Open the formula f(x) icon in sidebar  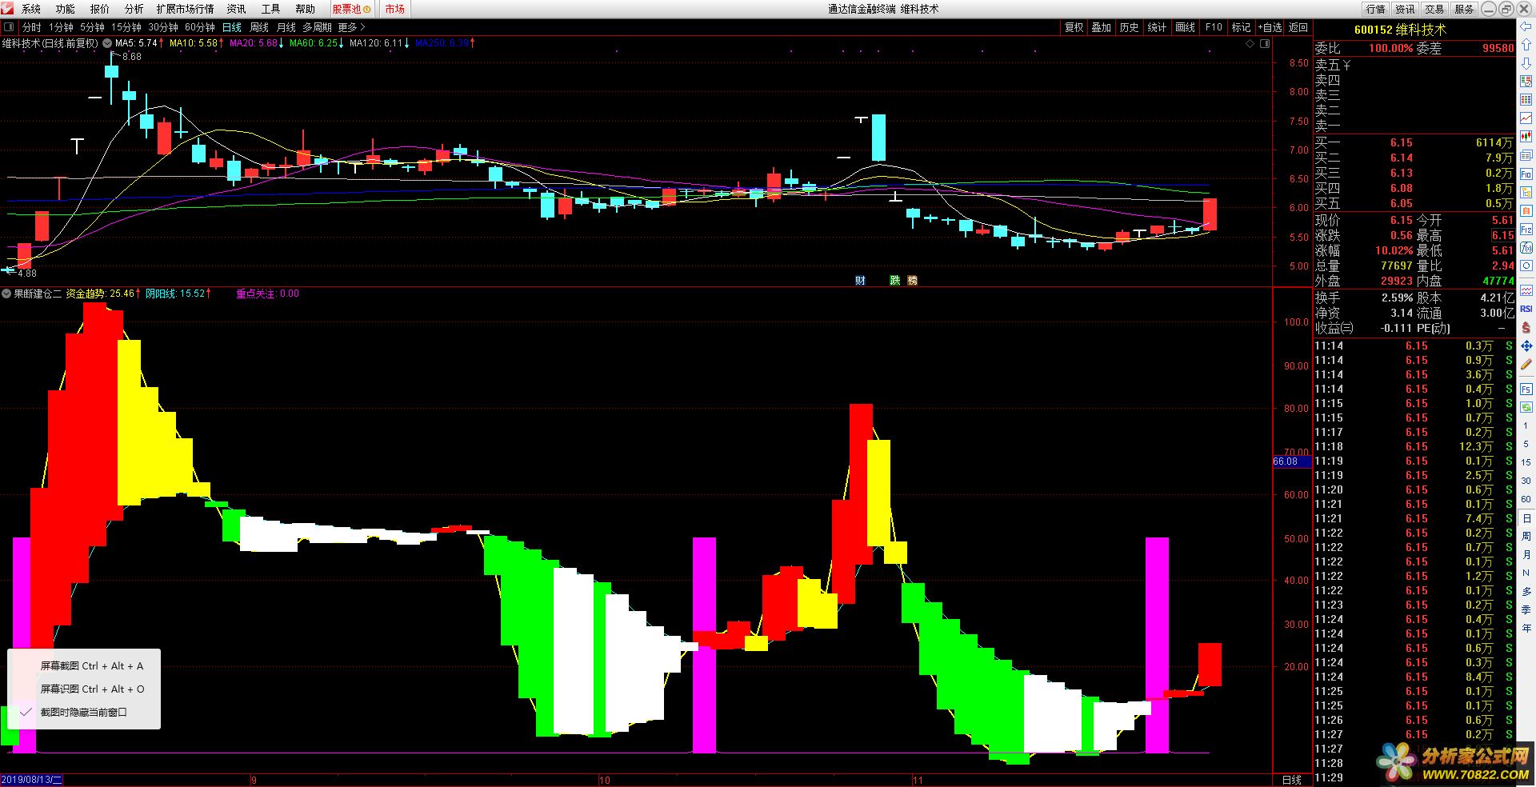point(1526,247)
